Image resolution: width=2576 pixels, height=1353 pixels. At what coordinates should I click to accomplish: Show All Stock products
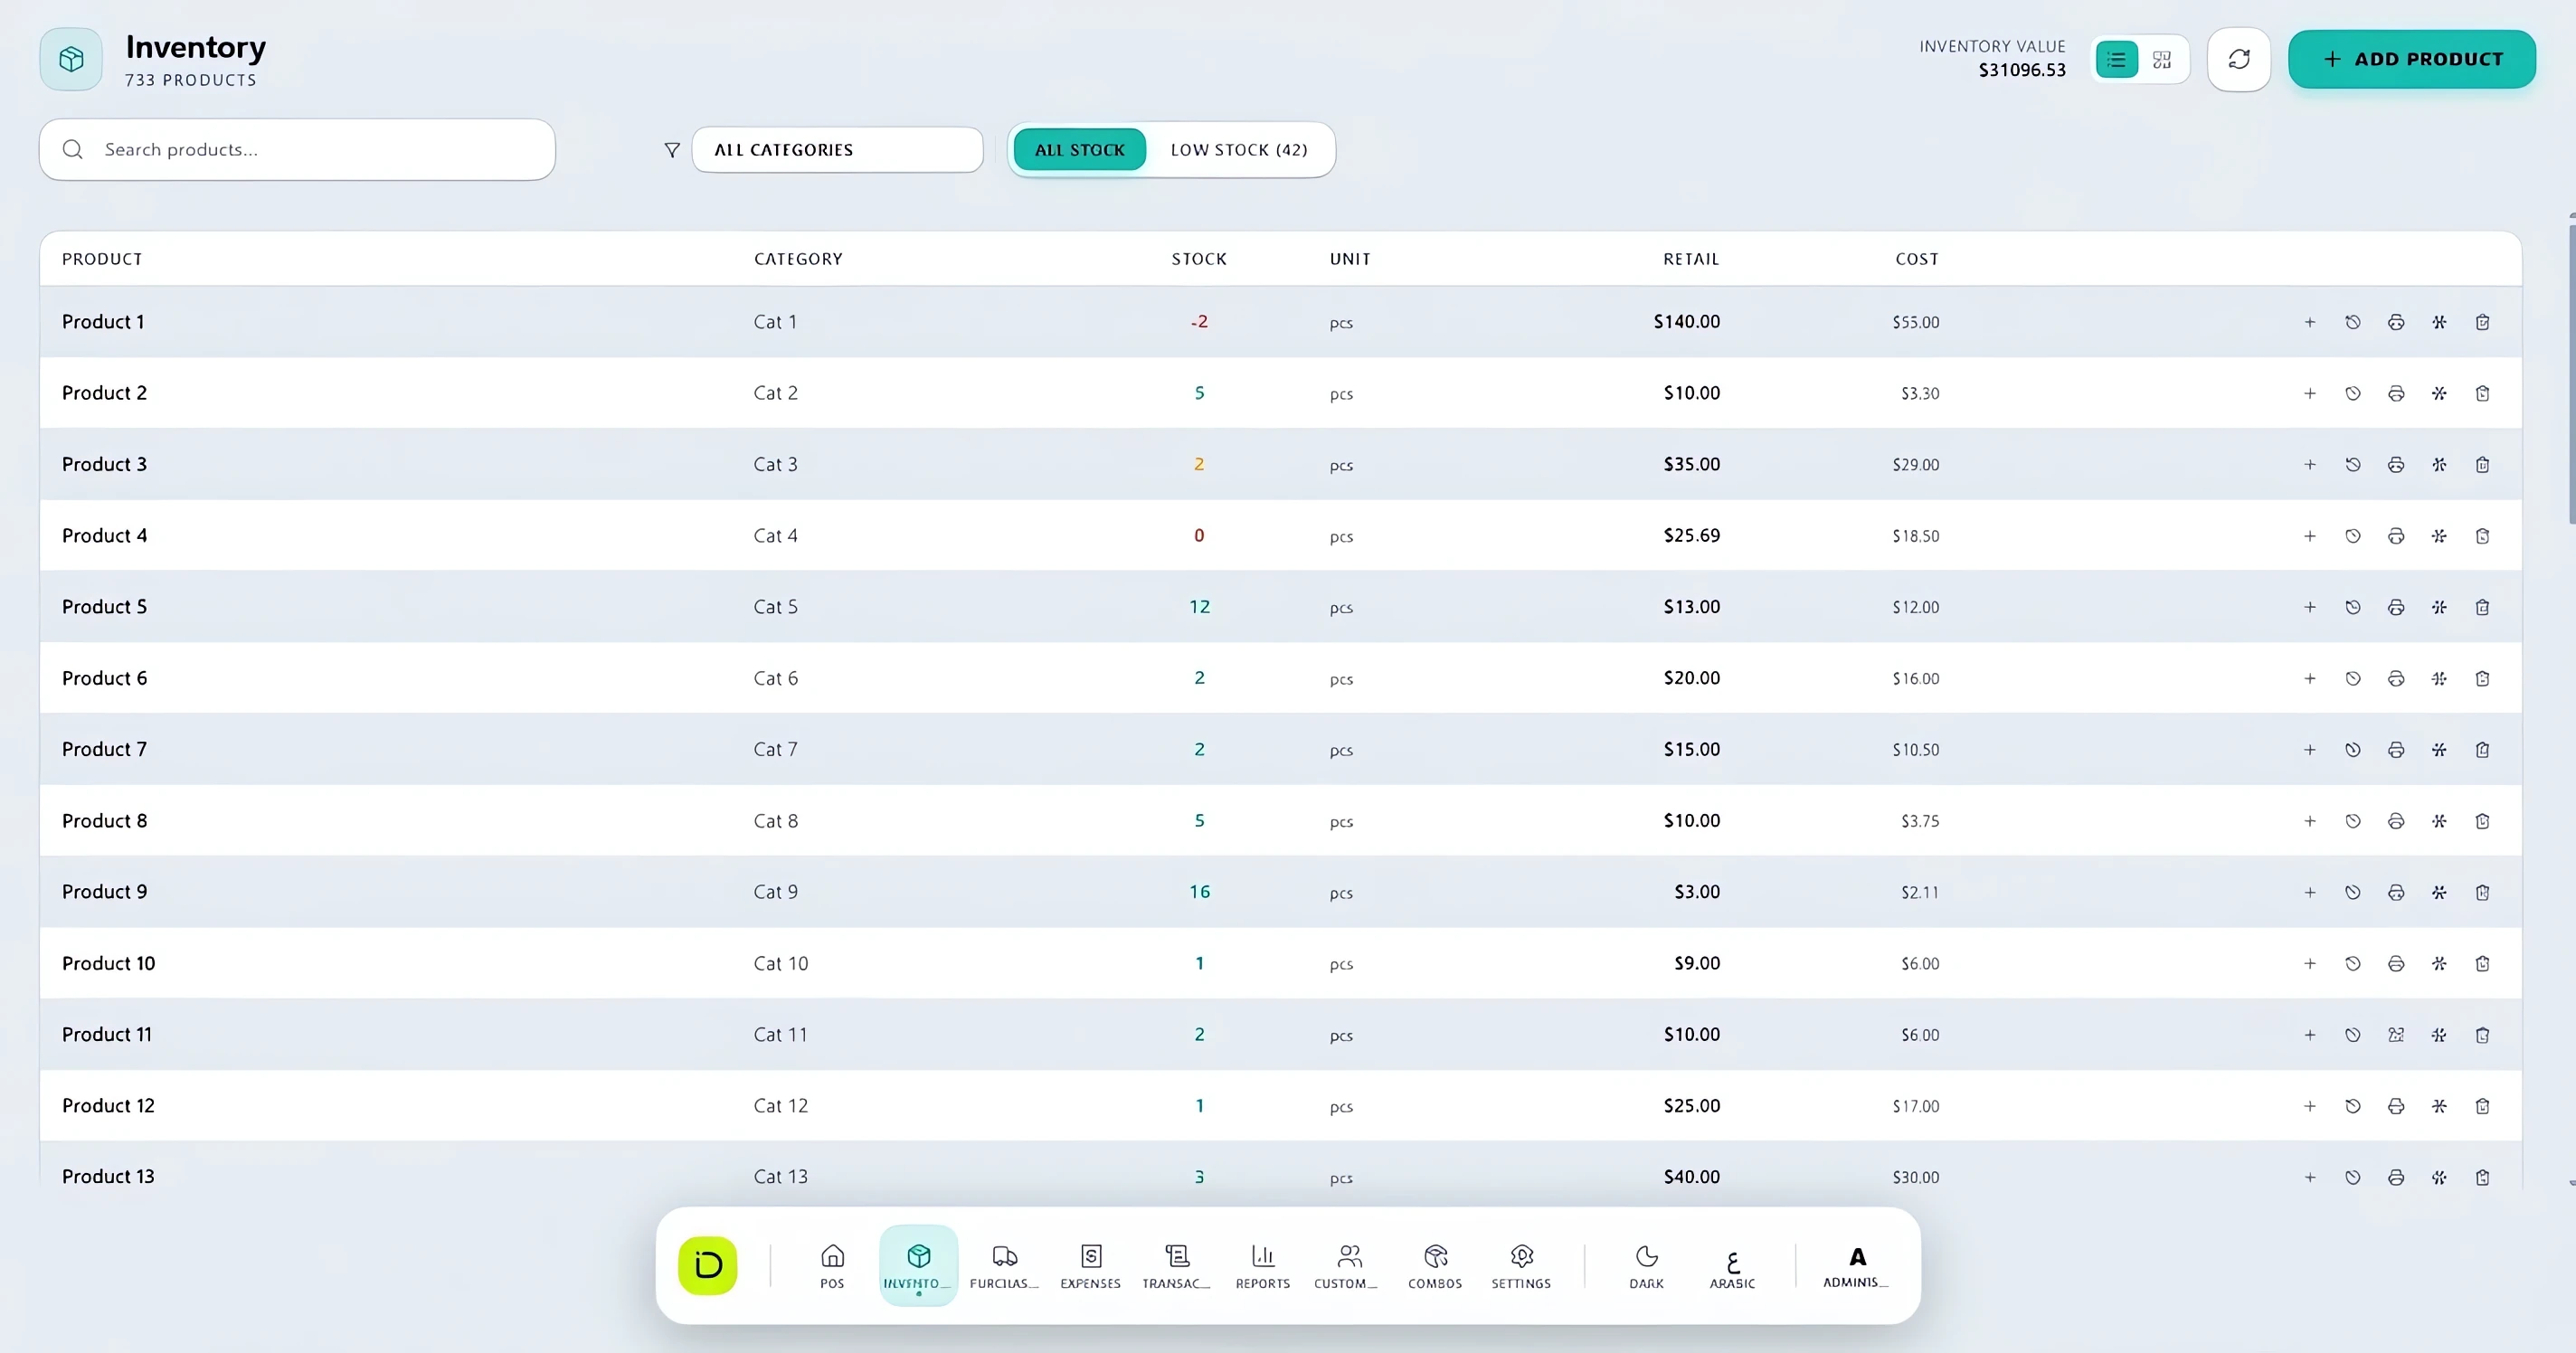tap(1079, 150)
